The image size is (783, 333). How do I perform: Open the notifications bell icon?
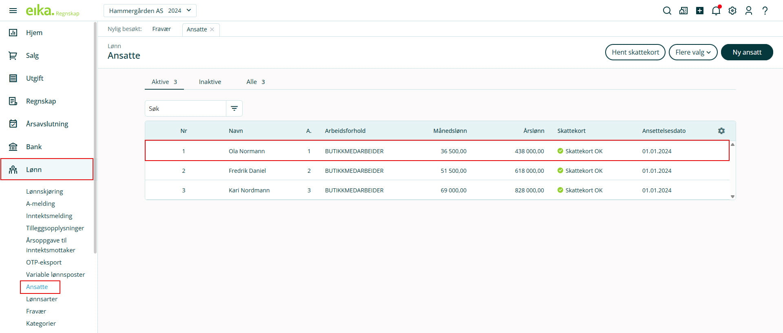(716, 11)
